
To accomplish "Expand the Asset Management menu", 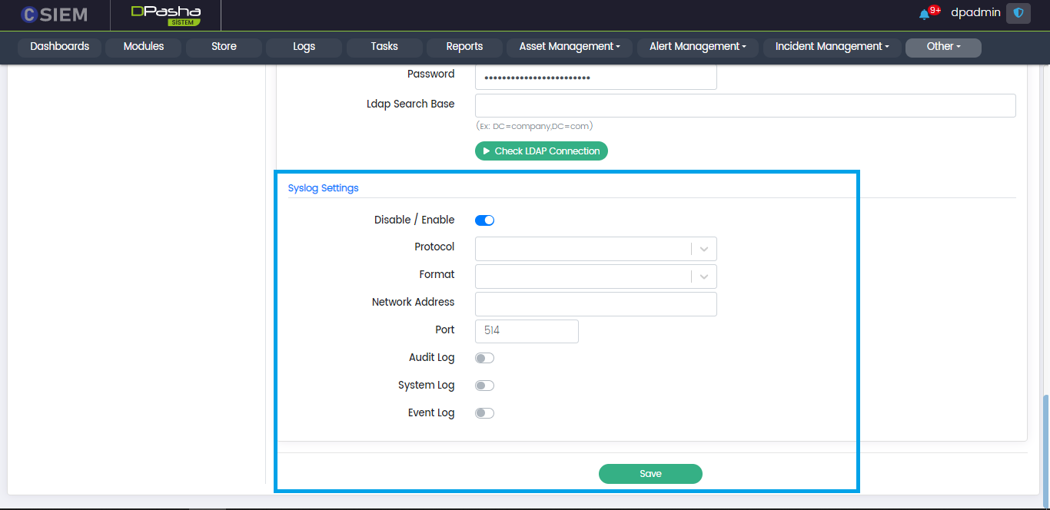I will (570, 47).
